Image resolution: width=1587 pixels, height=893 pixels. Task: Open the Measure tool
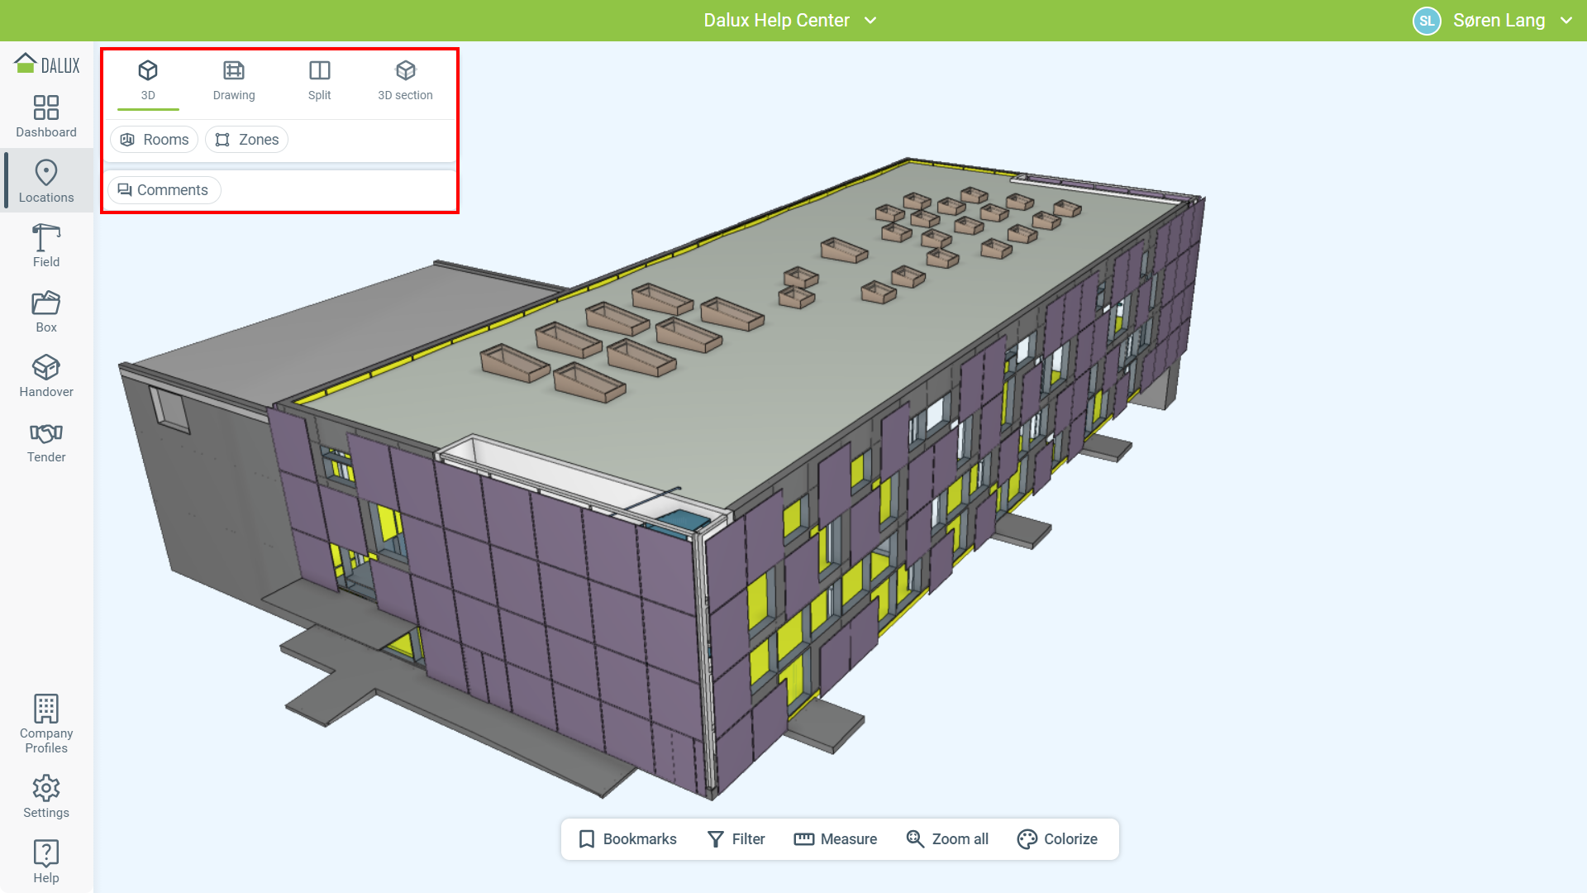point(836,839)
